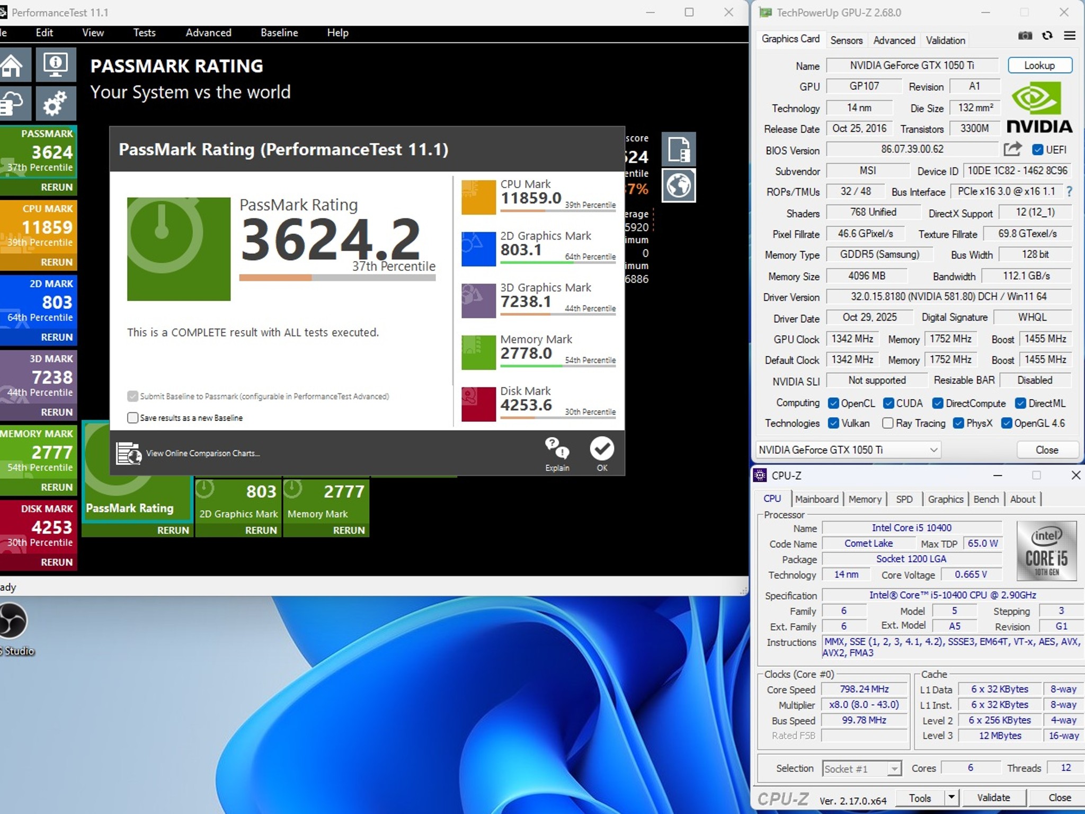The width and height of the screenshot is (1085, 814).
Task: Toggle the CUDA checkbox
Action: pyautogui.click(x=888, y=403)
